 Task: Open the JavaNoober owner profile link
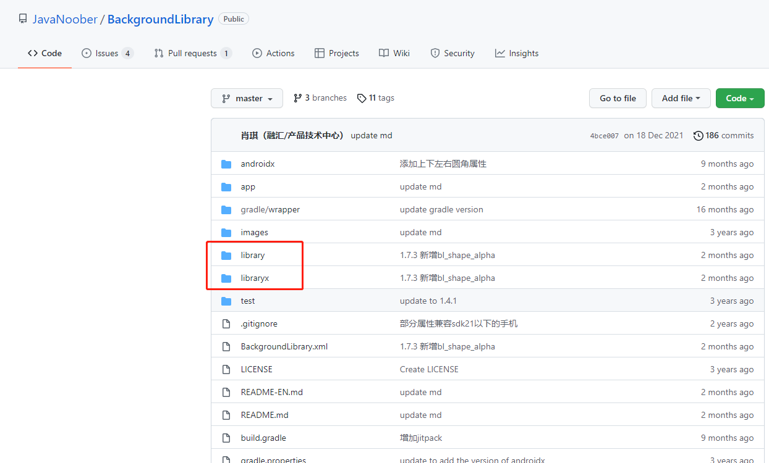point(65,19)
